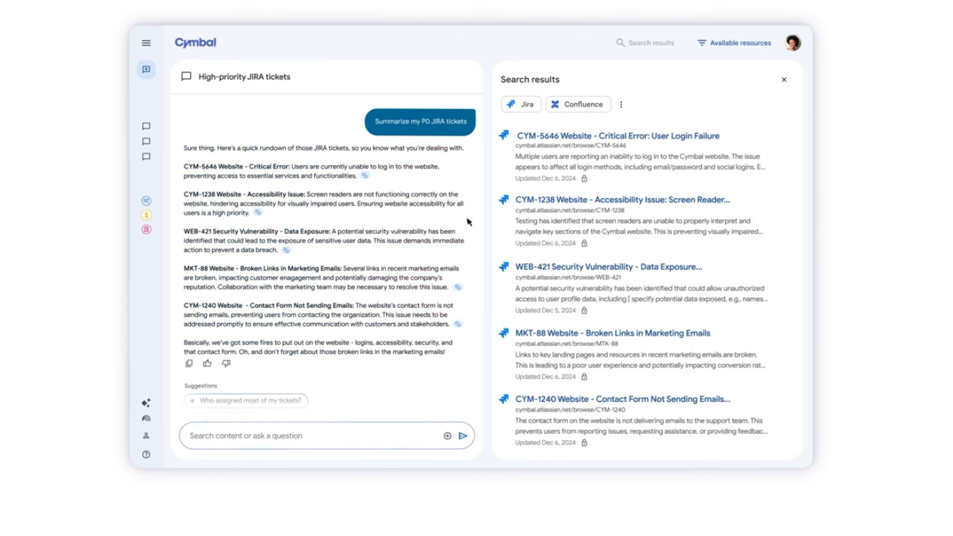This screenshot has width=953, height=536.
Task: Open the source link after the MKT-88 summary
Action: tap(458, 287)
